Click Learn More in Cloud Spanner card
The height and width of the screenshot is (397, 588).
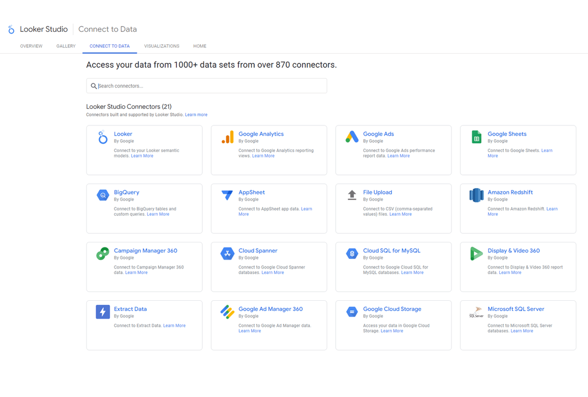point(272,273)
